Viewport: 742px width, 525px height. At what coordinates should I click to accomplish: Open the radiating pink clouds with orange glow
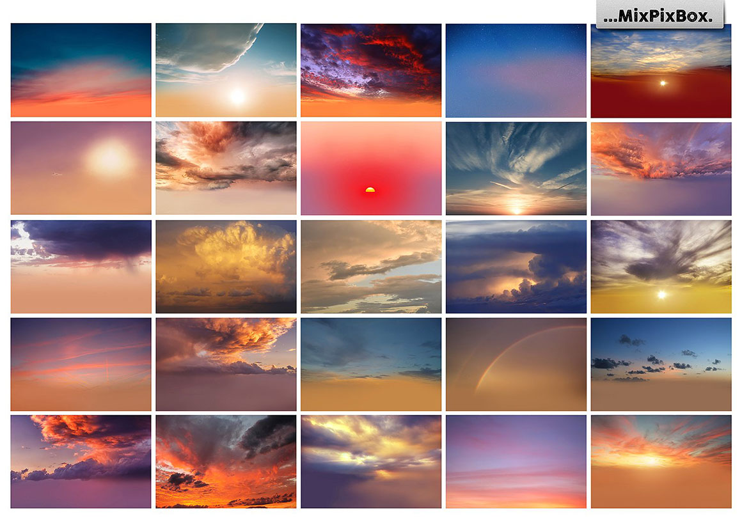tap(661, 462)
